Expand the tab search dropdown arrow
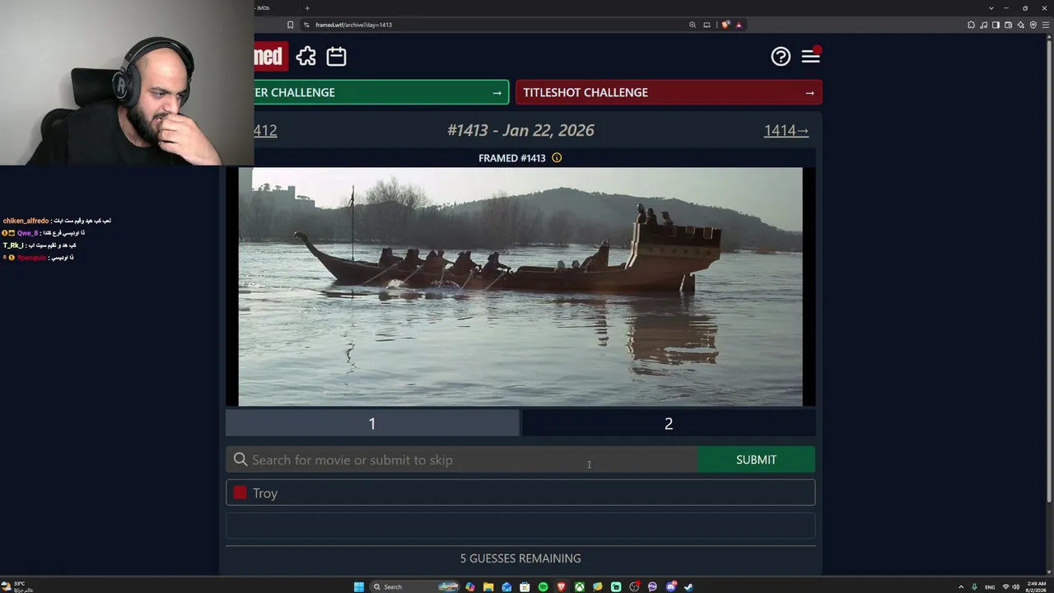 (x=991, y=8)
